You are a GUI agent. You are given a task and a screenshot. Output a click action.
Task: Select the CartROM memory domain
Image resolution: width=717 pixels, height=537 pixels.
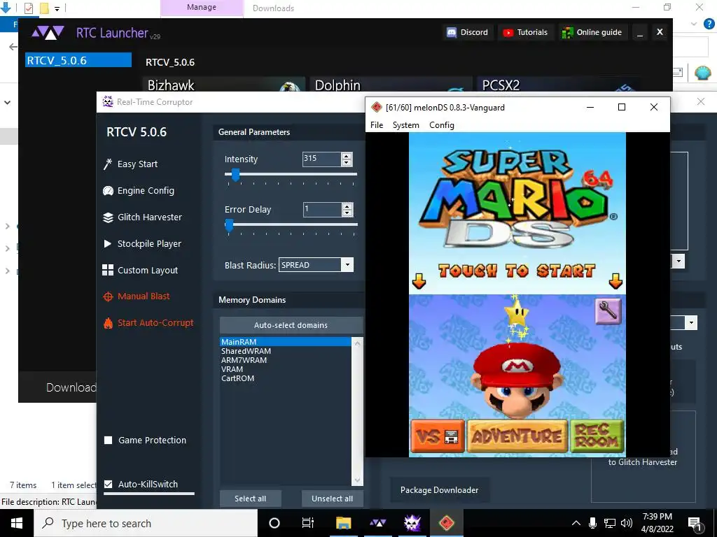286,378
